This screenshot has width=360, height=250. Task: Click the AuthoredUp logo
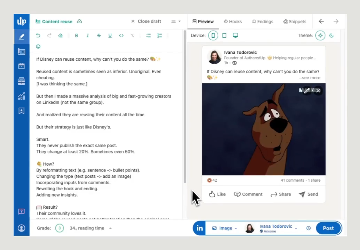pos(22,21)
